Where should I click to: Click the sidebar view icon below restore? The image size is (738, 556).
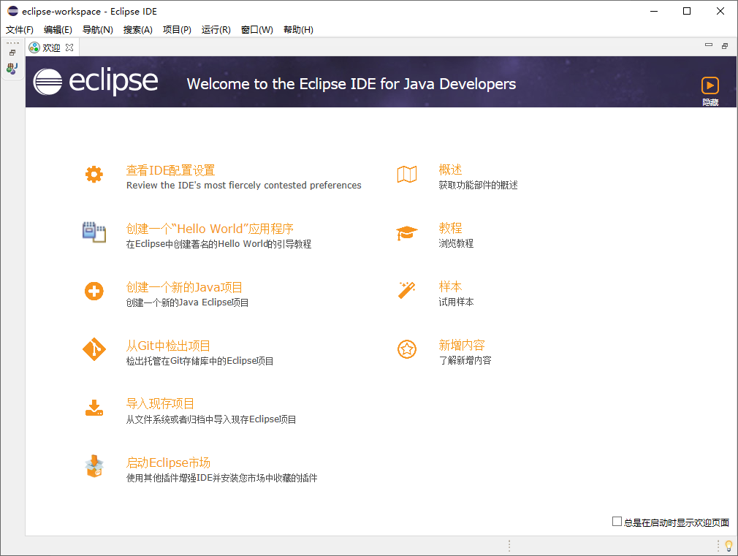[x=12, y=69]
